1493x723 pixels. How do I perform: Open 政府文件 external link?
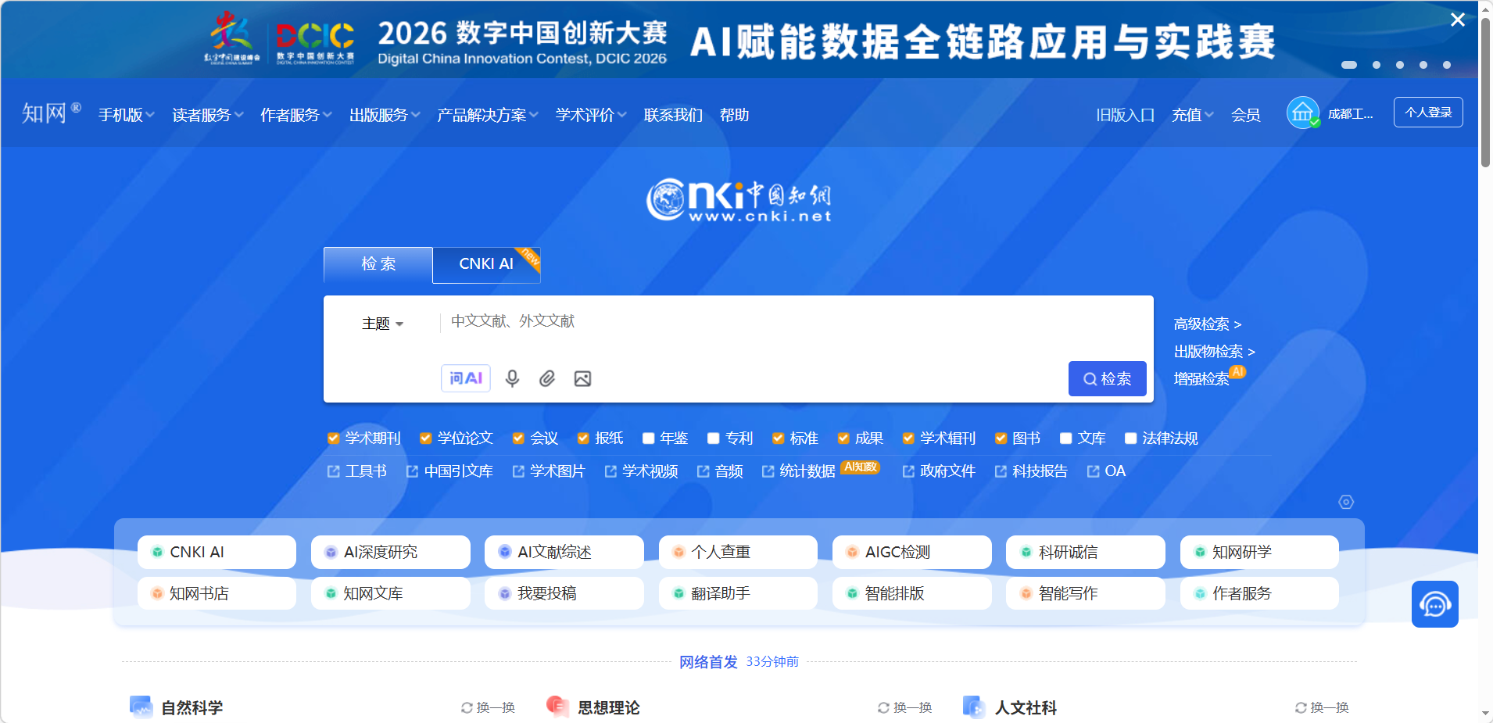pyautogui.click(x=939, y=471)
